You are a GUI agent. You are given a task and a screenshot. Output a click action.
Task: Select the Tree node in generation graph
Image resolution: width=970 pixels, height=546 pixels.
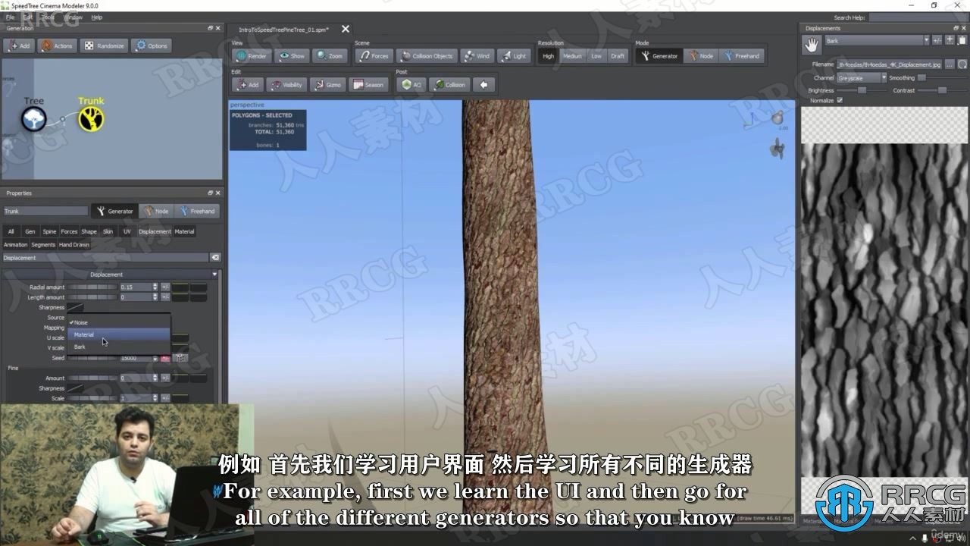(x=33, y=118)
